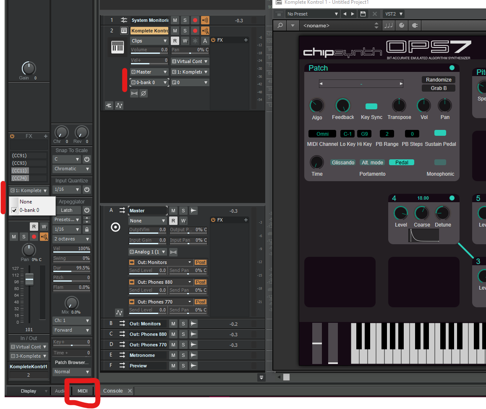Toggle Snap To Scale power button
Screen dimensions: 486x409
tap(87, 159)
